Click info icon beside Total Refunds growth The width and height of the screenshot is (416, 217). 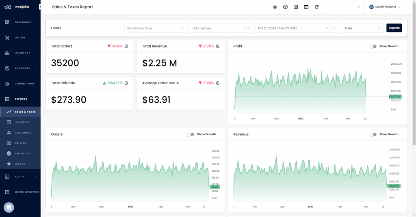(x=126, y=83)
